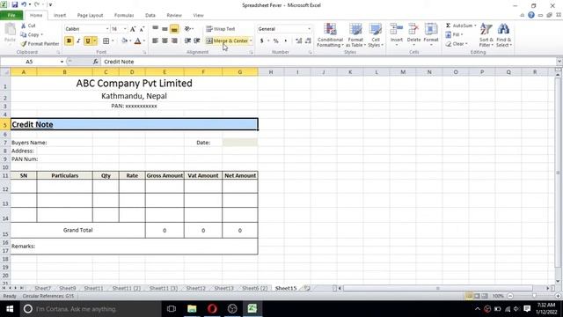563x317 pixels.
Task: Open the Cell Styles gallery
Action: pos(376,35)
